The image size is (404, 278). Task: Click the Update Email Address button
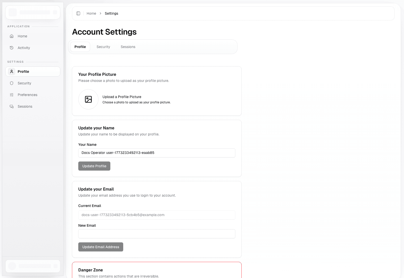100,247
